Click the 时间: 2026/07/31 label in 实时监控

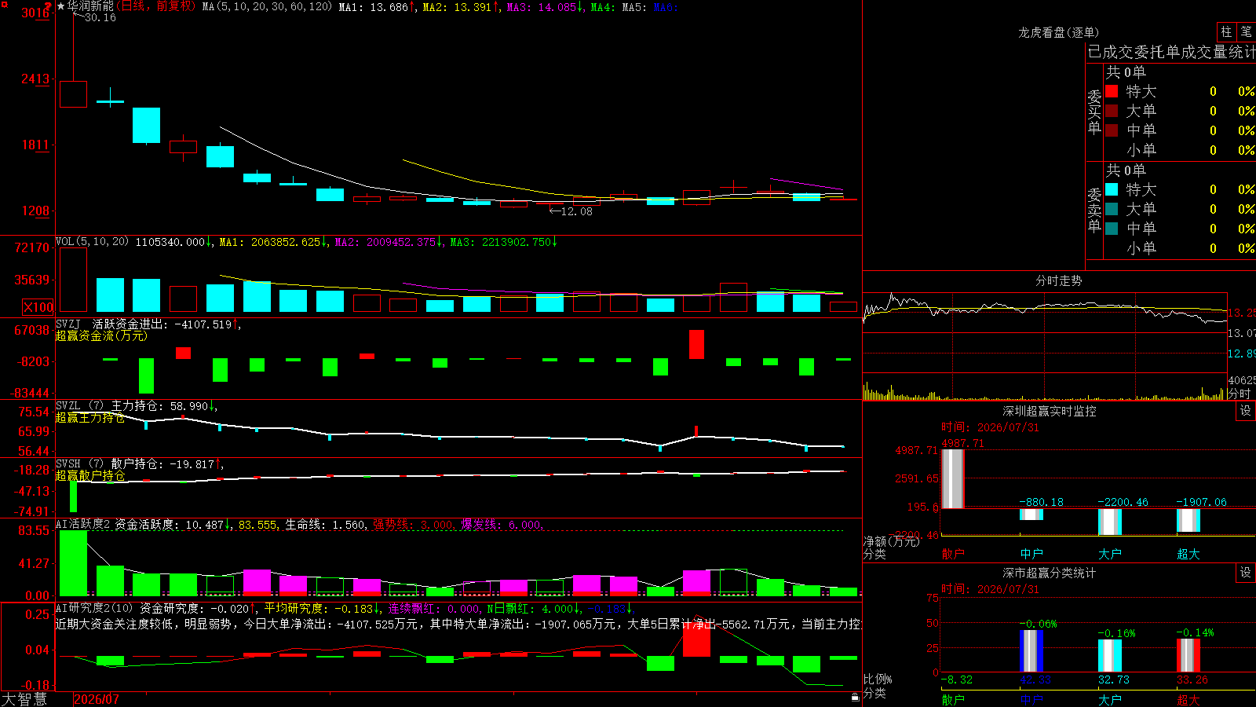tap(990, 427)
